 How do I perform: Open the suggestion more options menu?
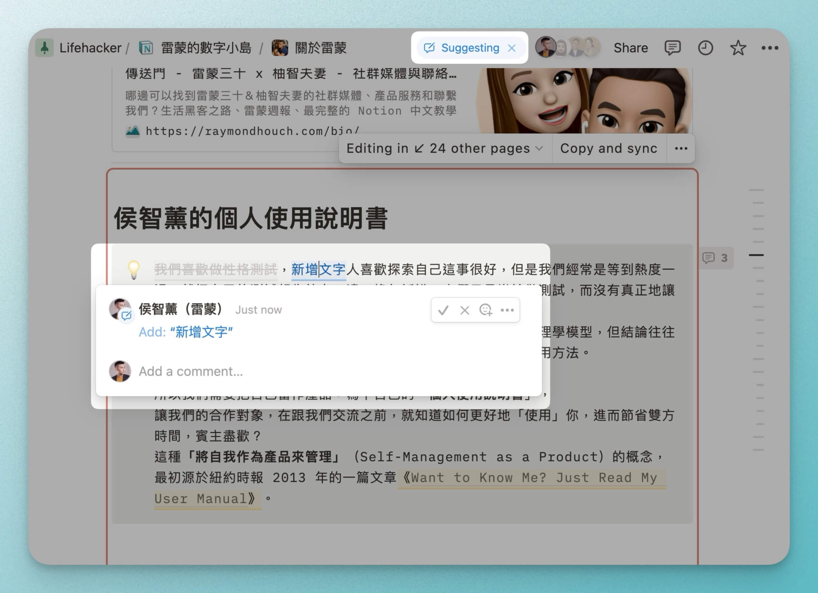(x=507, y=310)
